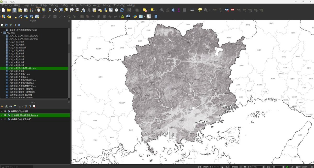The width and height of the screenshot is (314, 168).
Task: Filter the Browser panel with the funnel icon
Action: pyautogui.click(x=11, y=25)
